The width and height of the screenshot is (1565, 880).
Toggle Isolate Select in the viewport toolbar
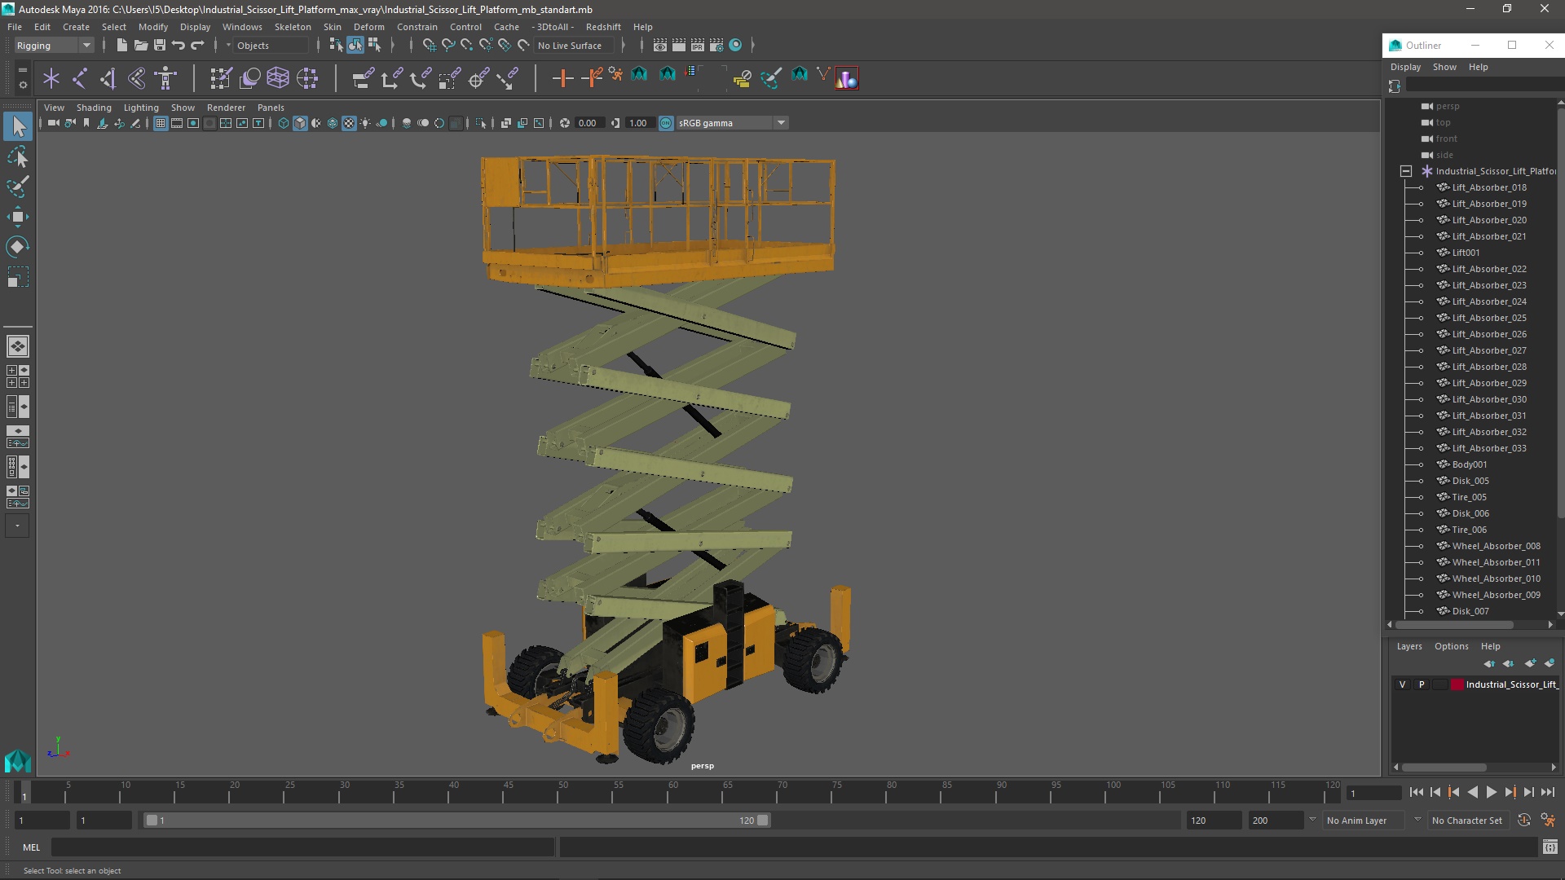480,123
